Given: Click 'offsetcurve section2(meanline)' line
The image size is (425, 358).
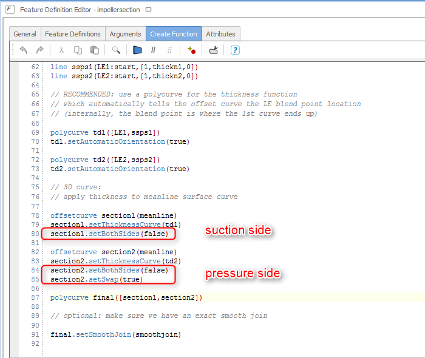Looking at the screenshot, I should click(x=114, y=252).
